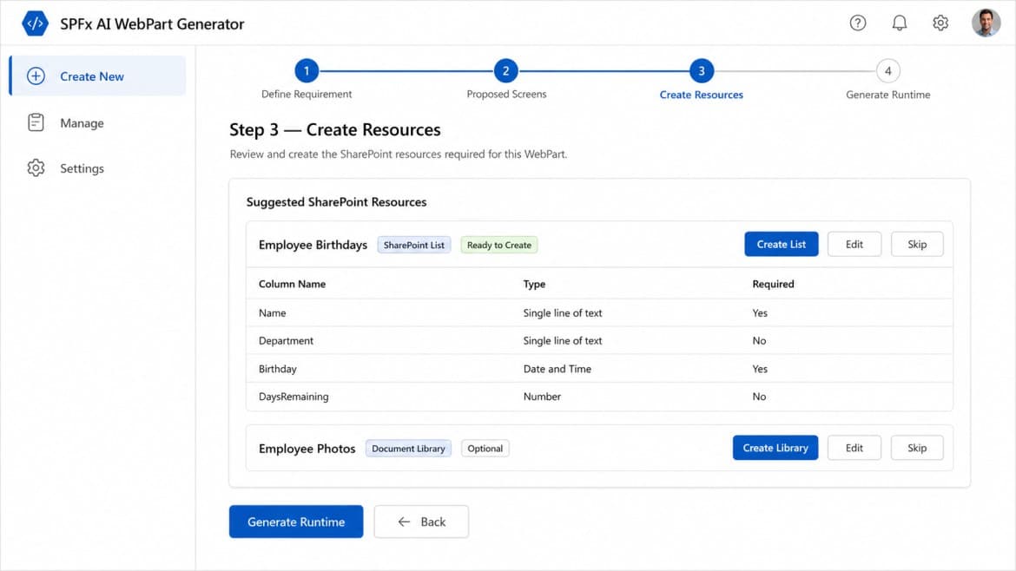This screenshot has height=571, width=1016.
Task: Click the Proposed Screens step label
Action: [x=507, y=94]
